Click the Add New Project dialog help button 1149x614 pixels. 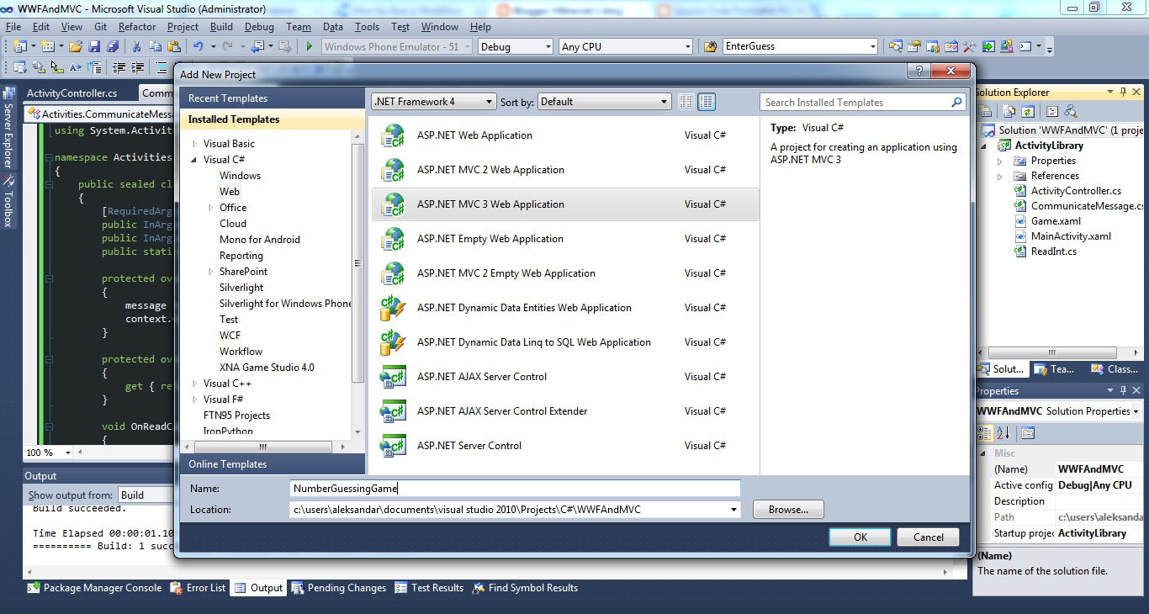coord(919,71)
